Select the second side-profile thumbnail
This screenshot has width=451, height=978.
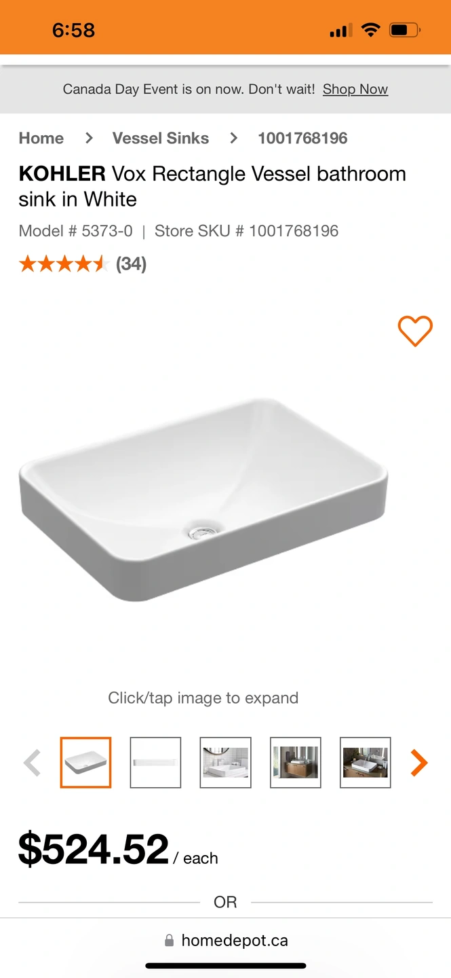pos(155,763)
